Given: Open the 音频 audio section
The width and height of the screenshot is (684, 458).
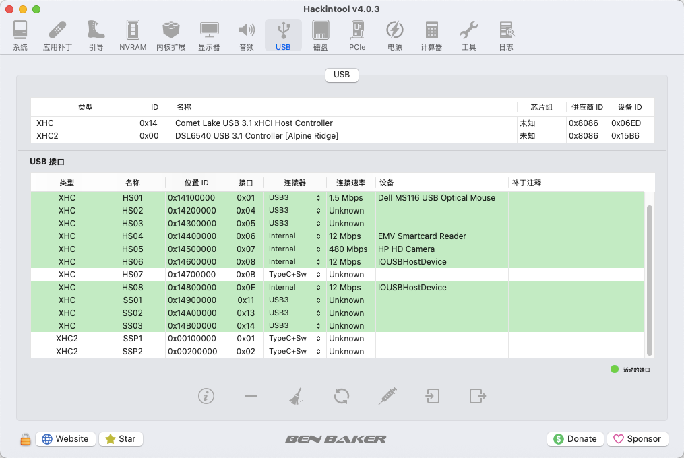Looking at the screenshot, I should (247, 35).
